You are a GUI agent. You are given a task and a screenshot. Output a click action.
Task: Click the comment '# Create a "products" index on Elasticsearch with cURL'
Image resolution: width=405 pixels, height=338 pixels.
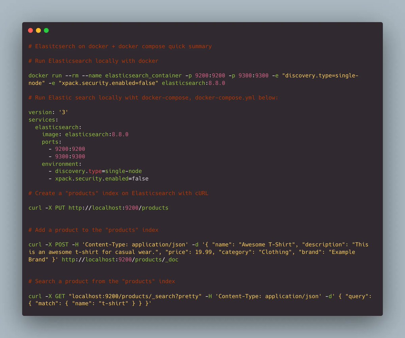click(118, 193)
